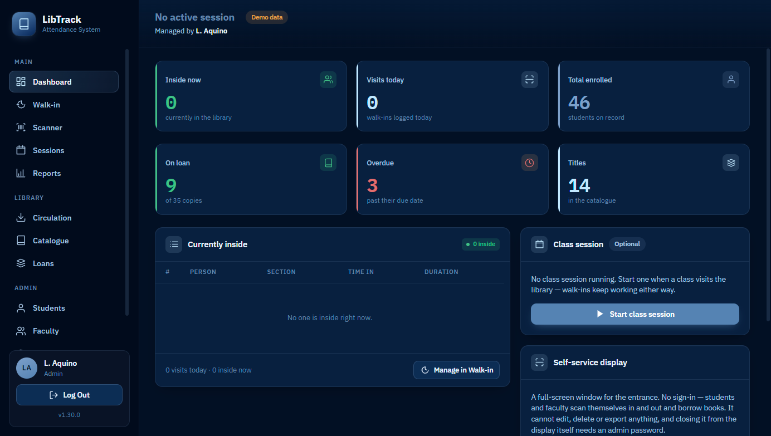Select Catalogue in the Library menu
The height and width of the screenshot is (436, 771).
pyautogui.click(x=64, y=241)
